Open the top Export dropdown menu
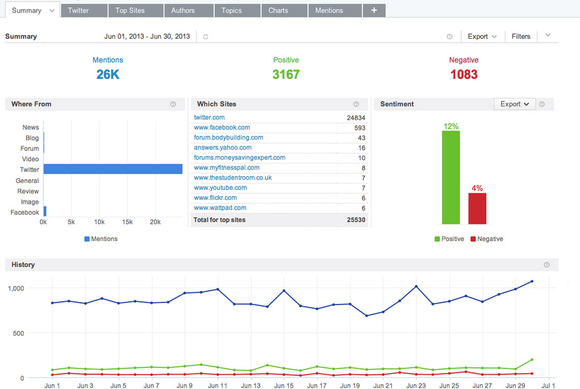Image resolution: width=580 pixels, height=389 pixels. 482,36
